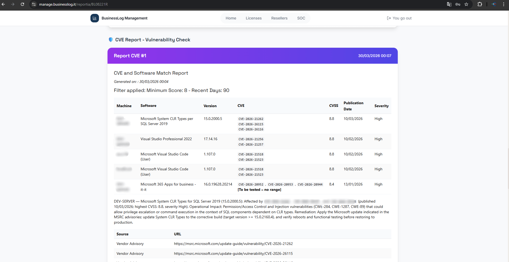Click the Source column header in links table
509x262 pixels.
(122, 234)
